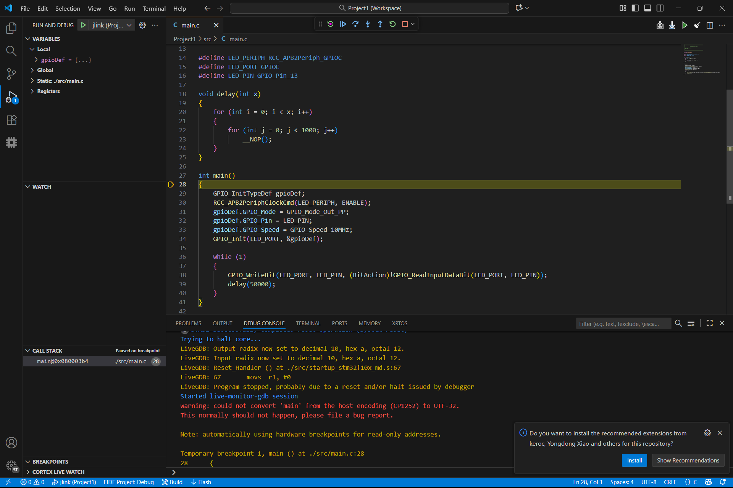Click the Project1 workspace search box
The image size is (733, 488).
pyautogui.click(x=369, y=8)
